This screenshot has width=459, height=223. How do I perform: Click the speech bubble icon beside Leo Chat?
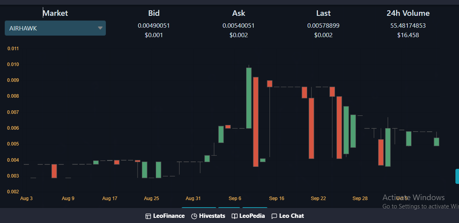coord(274,216)
